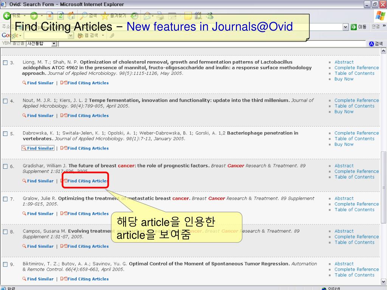This screenshot has height=290, width=387.
Task: Open Complete Reference for article 7
Action: pos(356,204)
